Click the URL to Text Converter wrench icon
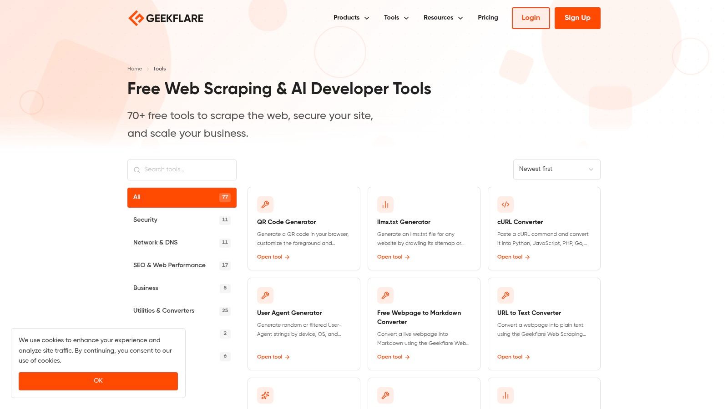Image resolution: width=728 pixels, height=409 pixels. point(506,295)
